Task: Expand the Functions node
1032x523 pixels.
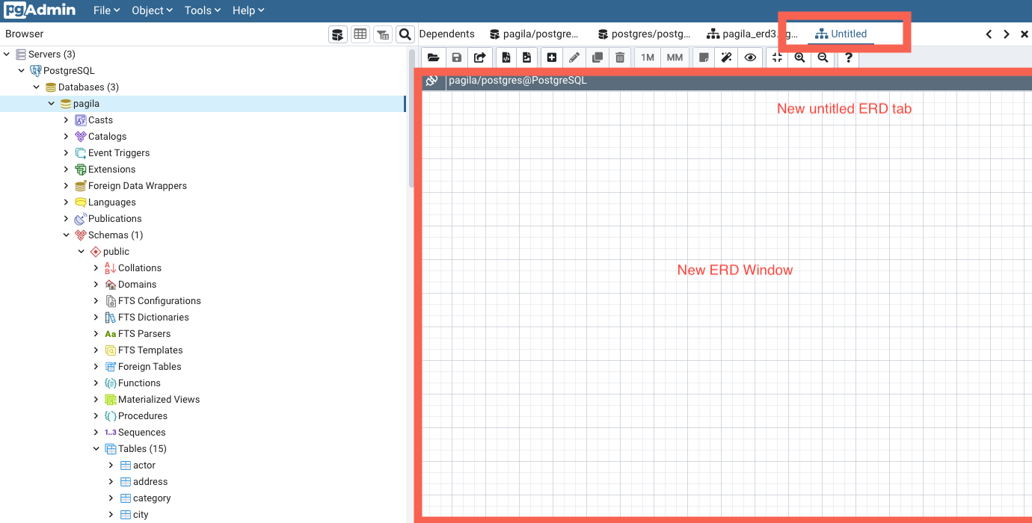Action: (96, 383)
